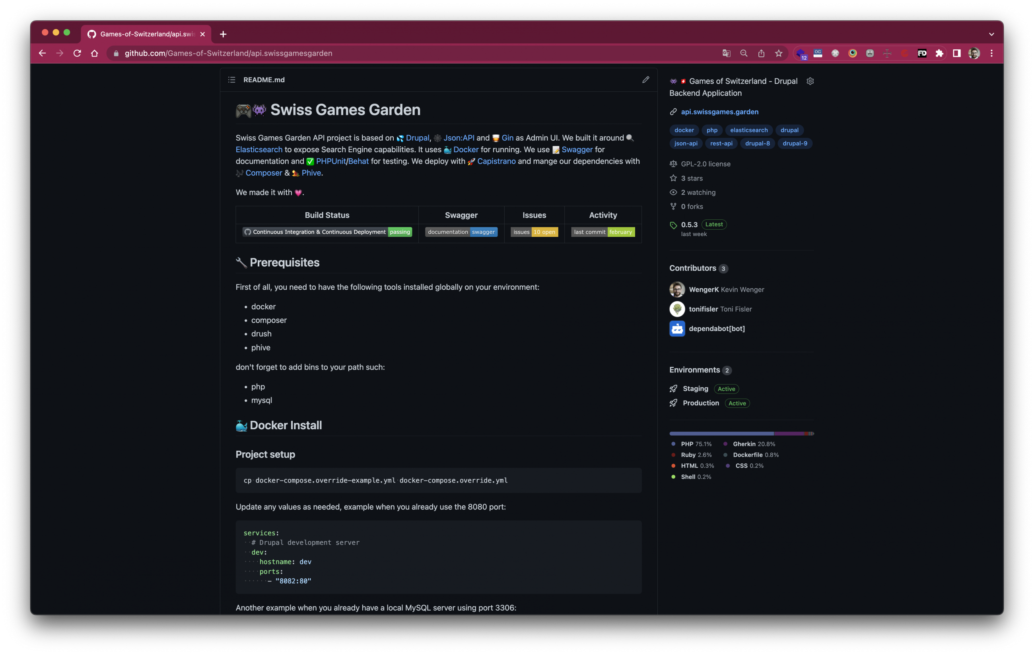
Task: Click the watching eye icon
Action: pyautogui.click(x=673, y=192)
